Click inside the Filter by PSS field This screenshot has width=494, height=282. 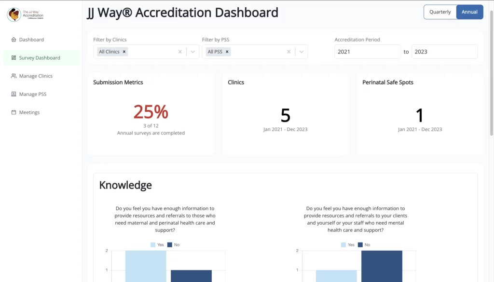click(255, 52)
